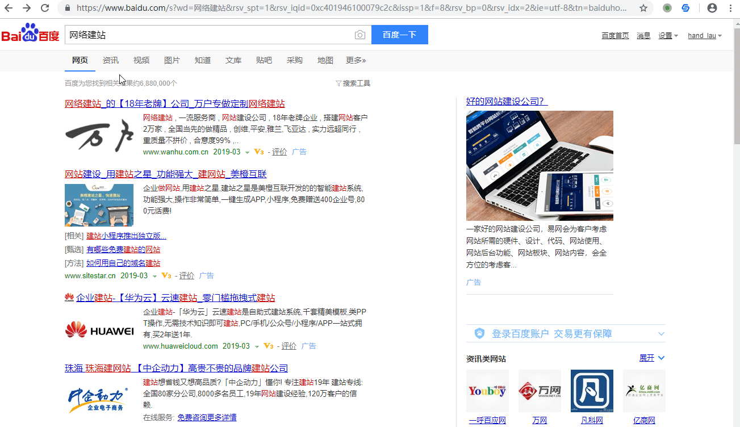Open the browser profile avatar
Screen dimensions: 740x427
(x=712, y=9)
